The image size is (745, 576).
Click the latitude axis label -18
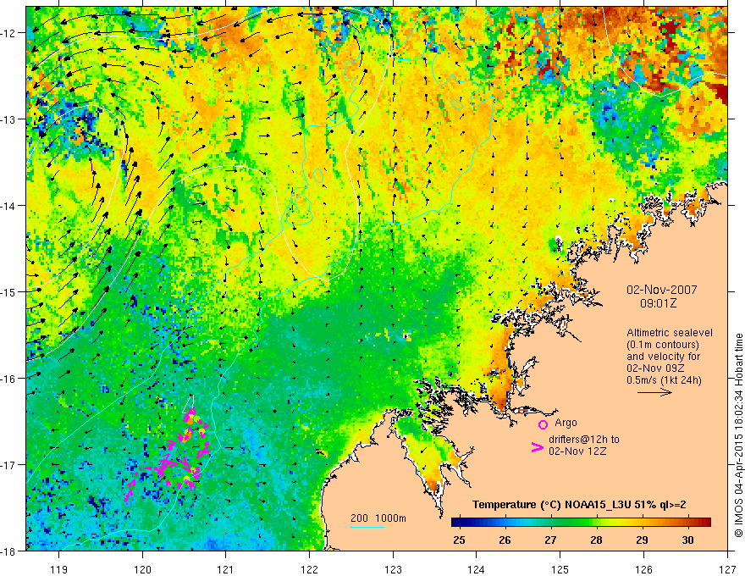pos(9,551)
